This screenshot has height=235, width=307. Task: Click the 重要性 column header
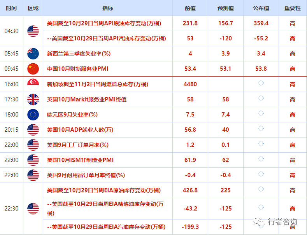point(293,8)
